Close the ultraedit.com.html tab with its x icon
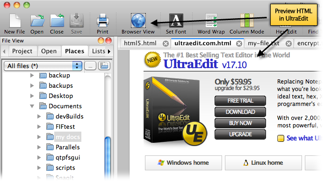 point(239,43)
